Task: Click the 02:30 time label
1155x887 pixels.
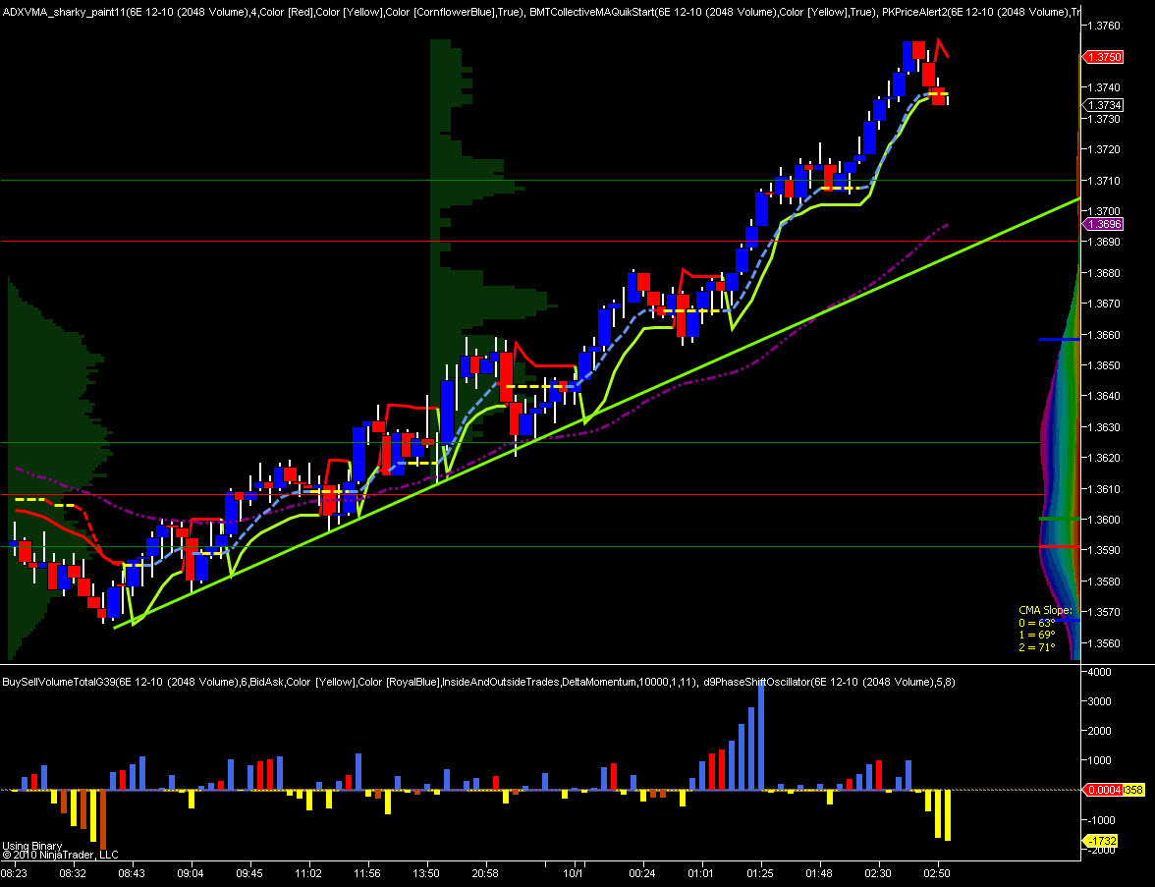Action: point(877,874)
